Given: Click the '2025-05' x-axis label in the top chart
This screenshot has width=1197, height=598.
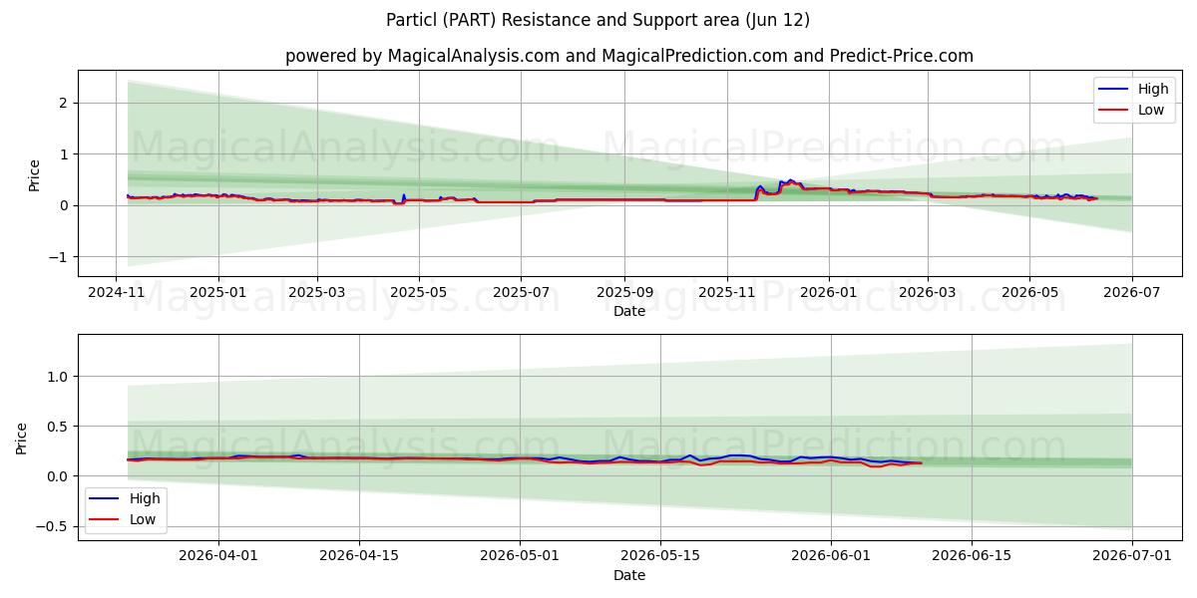Looking at the screenshot, I should click(x=419, y=292).
